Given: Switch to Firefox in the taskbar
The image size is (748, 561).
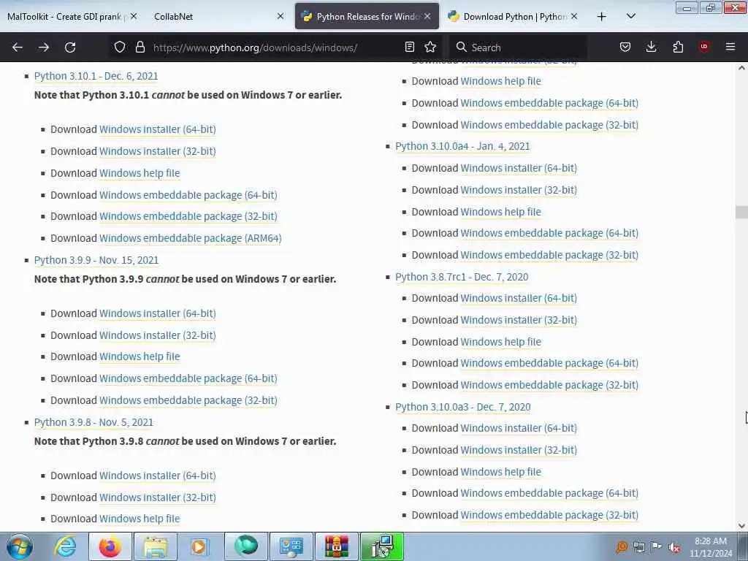Looking at the screenshot, I should 110,546.
